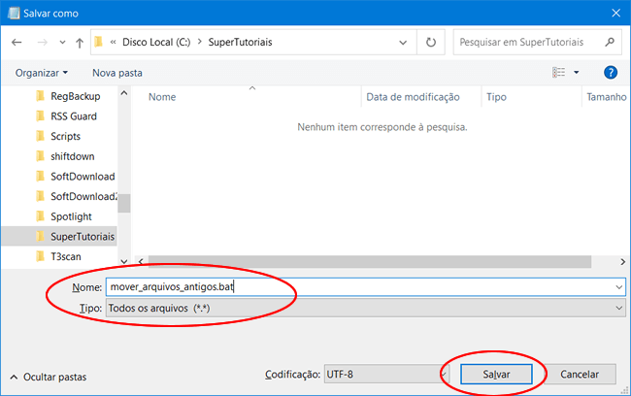
Task: Open the Organizar menu
Action: [42, 73]
